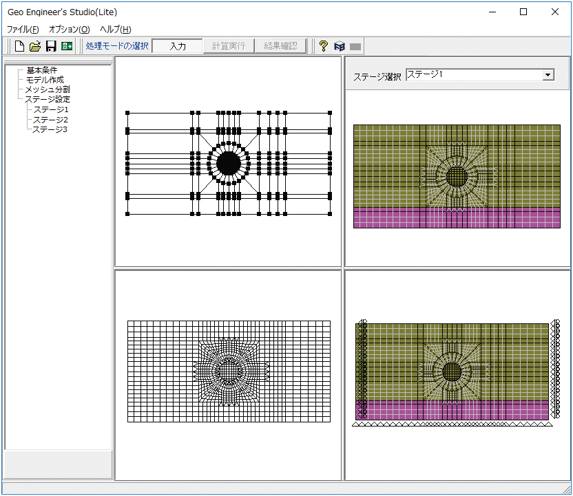Click the New file icon
The width and height of the screenshot is (573, 496).
[19, 46]
